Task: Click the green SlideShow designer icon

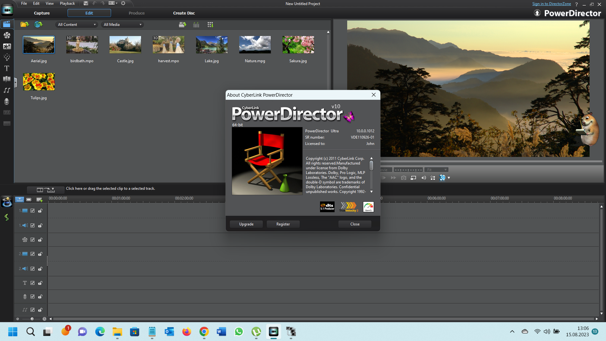Action: click(7, 217)
